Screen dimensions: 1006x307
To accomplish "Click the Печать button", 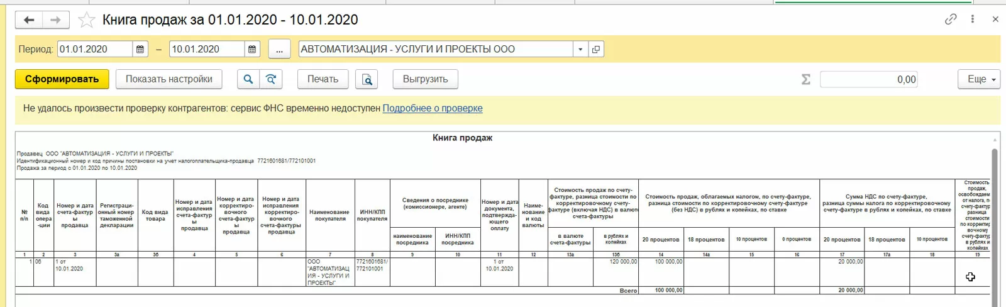I will pos(323,79).
